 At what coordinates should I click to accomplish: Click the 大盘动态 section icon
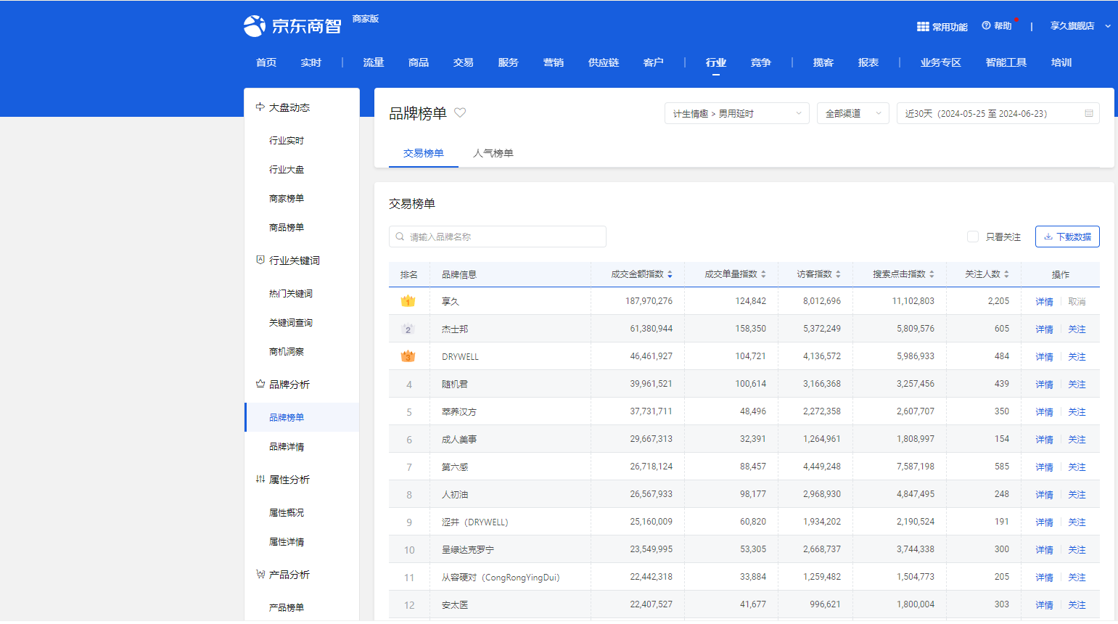[260, 107]
